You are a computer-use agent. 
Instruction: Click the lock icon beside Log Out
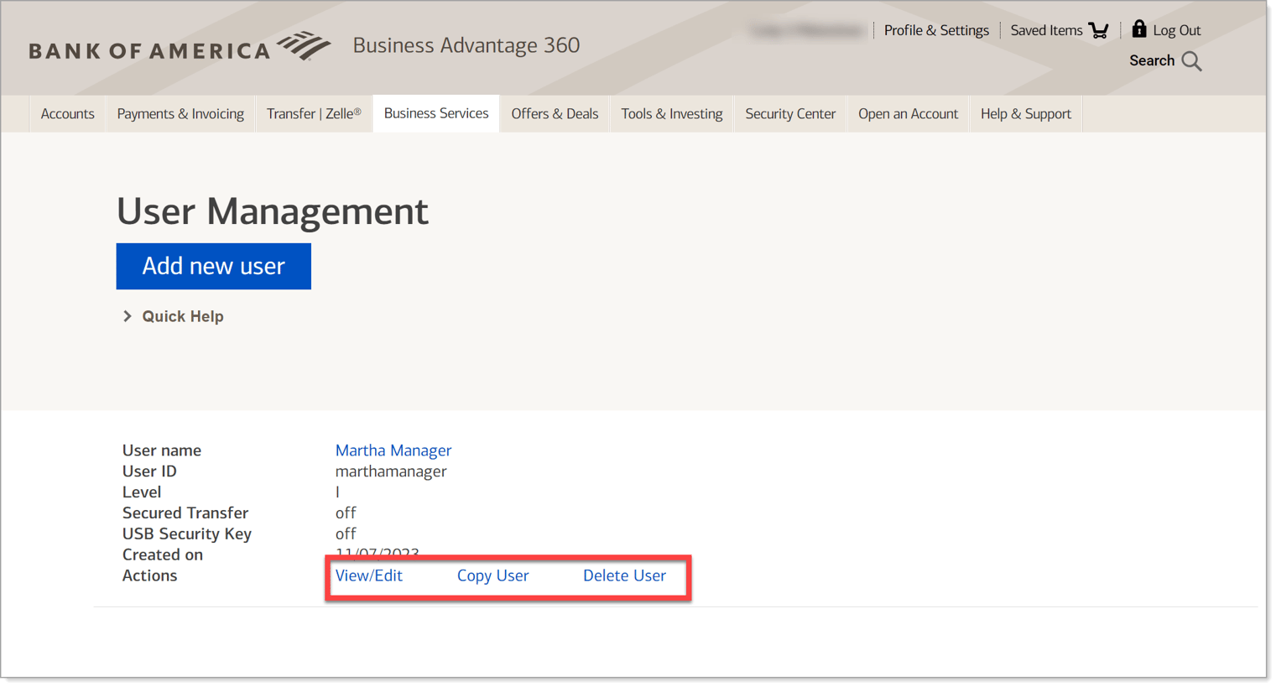pos(1138,28)
